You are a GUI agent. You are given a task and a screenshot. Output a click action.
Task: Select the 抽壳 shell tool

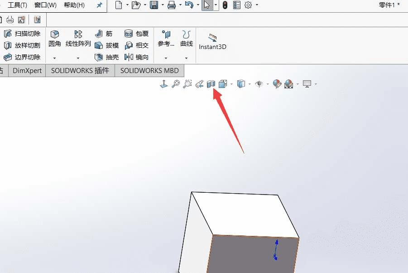[107, 57]
